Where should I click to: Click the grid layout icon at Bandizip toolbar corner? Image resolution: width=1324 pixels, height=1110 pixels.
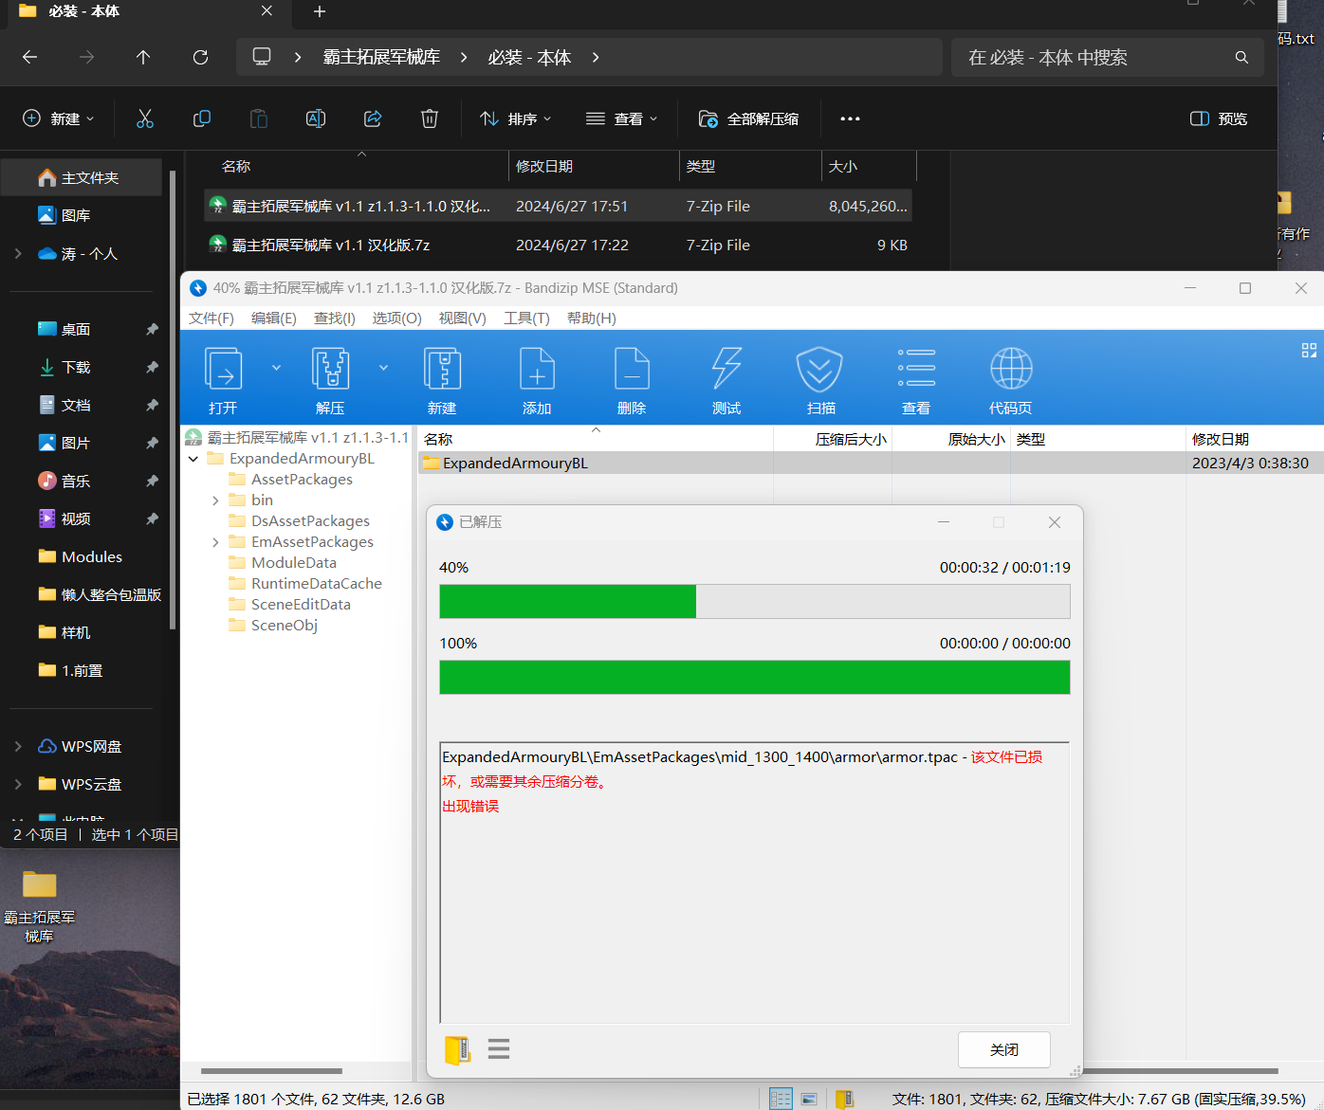[1309, 350]
